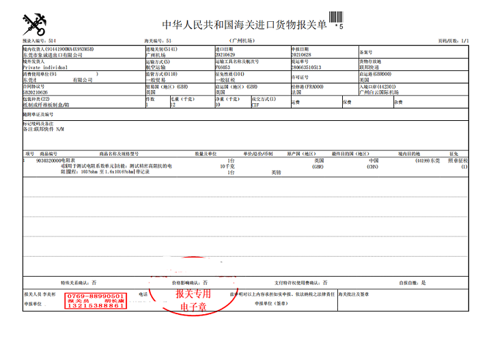491x347 pixels.
Task: Click the barcode at top right
Action: 335,19
